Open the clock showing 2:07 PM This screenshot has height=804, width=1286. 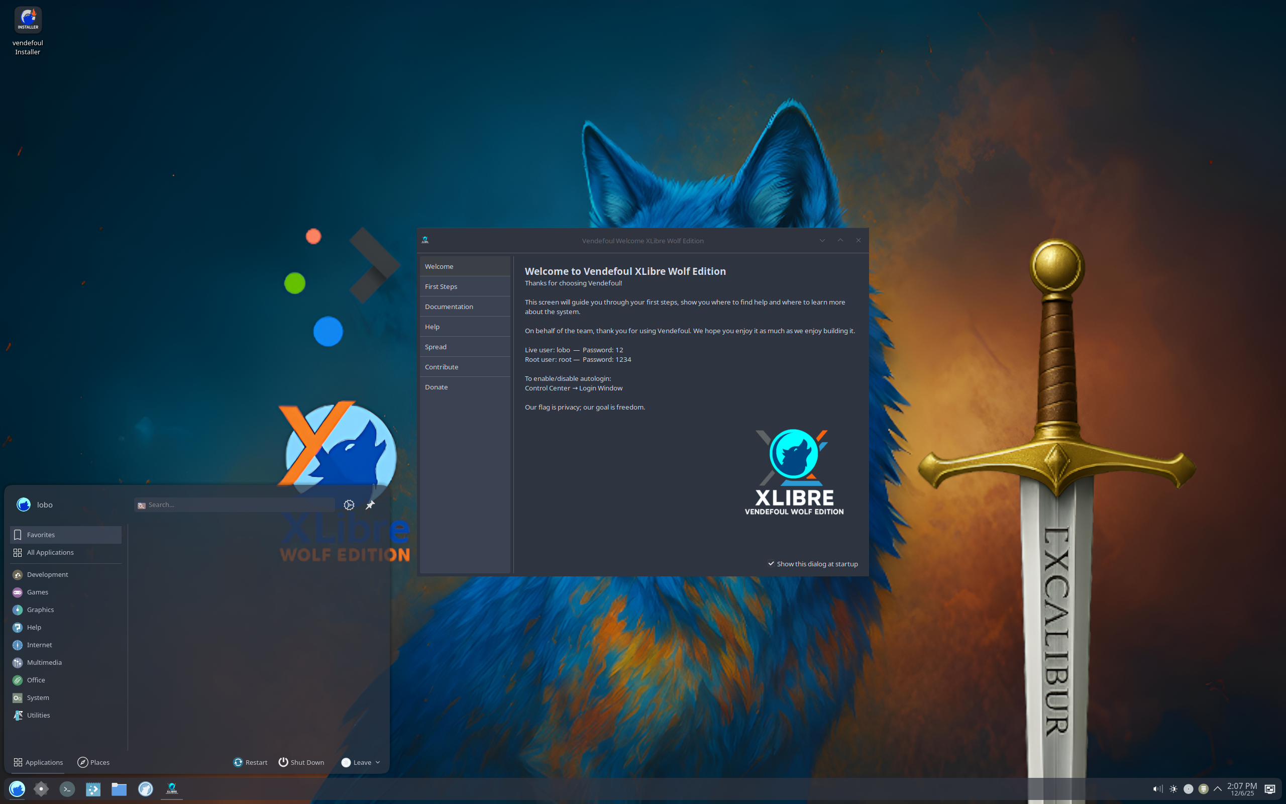coord(1242,788)
